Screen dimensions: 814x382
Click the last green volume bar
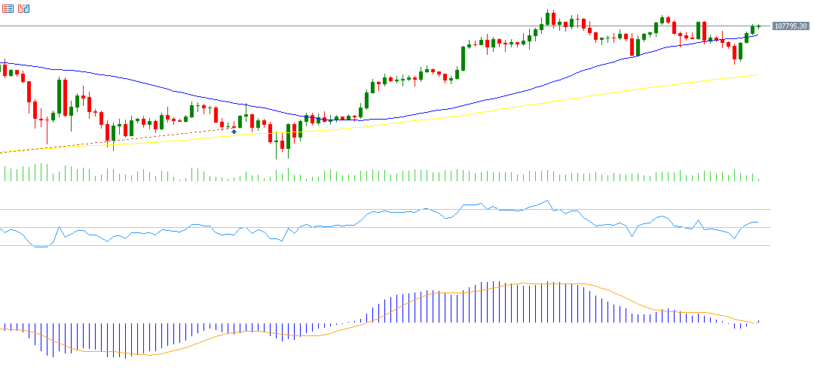pyautogui.click(x=758, y=179)
